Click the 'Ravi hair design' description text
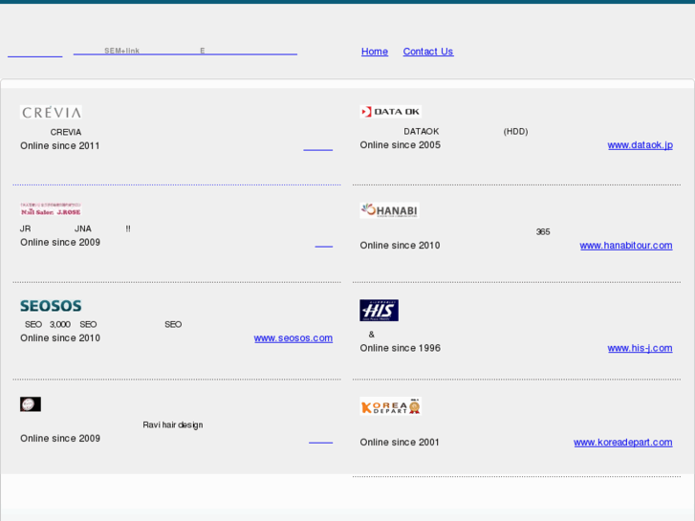The width and height of the screenshot is (695, 521). tap(173, 424)
